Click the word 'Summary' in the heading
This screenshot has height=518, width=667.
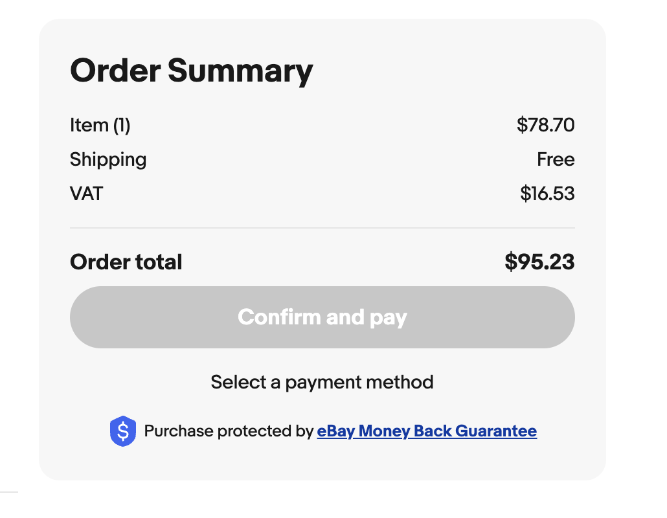point(240,71)
